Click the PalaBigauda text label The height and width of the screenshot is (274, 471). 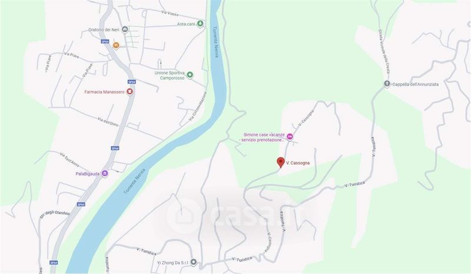pos(87,174)
